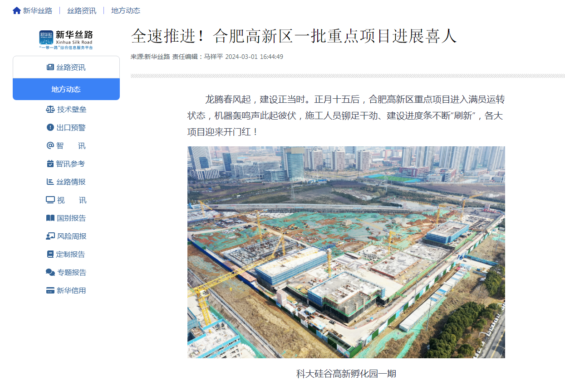Click the monitor icon beside 视讯
The height and width of the screenshot is (385, 565).
(50, 200)
